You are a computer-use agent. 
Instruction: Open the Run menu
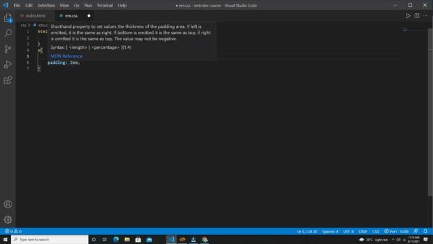coord(88,5)
